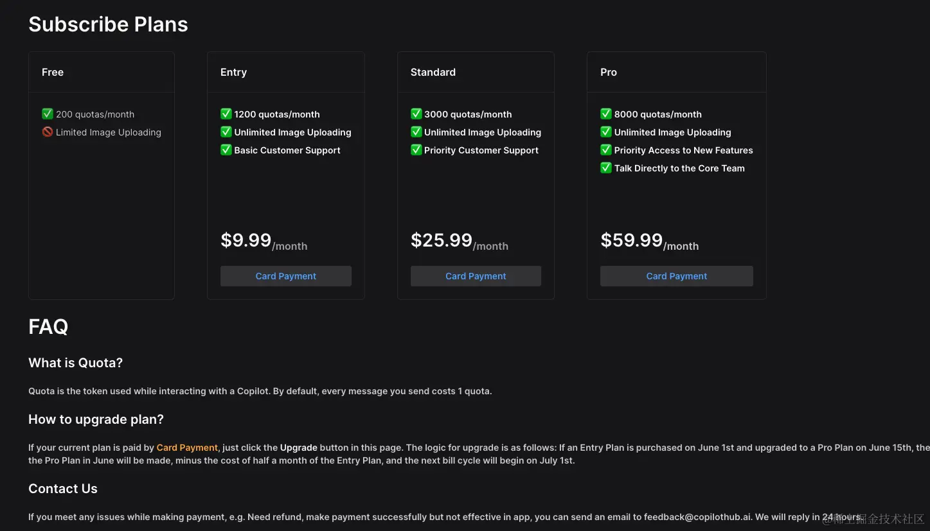Image resolution: width=930 pixels, height=531 pixels.
Task: Click the Entry plan header
Action: click(233, 73)
